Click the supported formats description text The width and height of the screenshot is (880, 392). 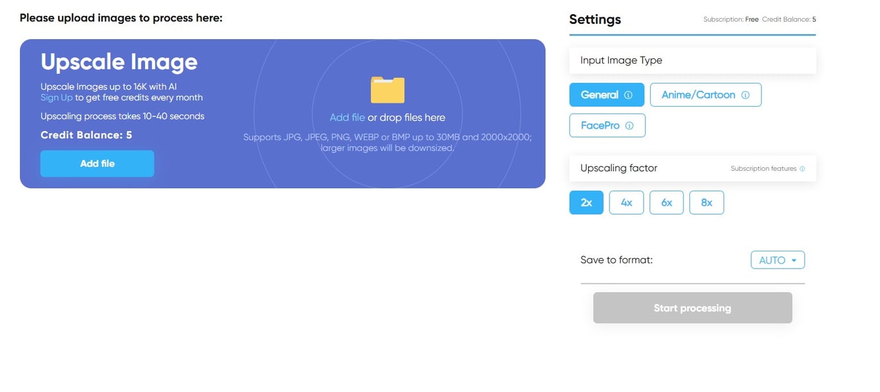coord(387,143)
